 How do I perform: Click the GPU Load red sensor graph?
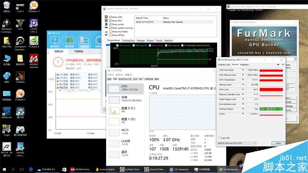tap(271, 89)
